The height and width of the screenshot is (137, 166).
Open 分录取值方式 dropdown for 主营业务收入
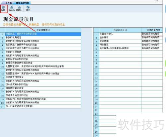pyautogui.click(x=152, y=34)
